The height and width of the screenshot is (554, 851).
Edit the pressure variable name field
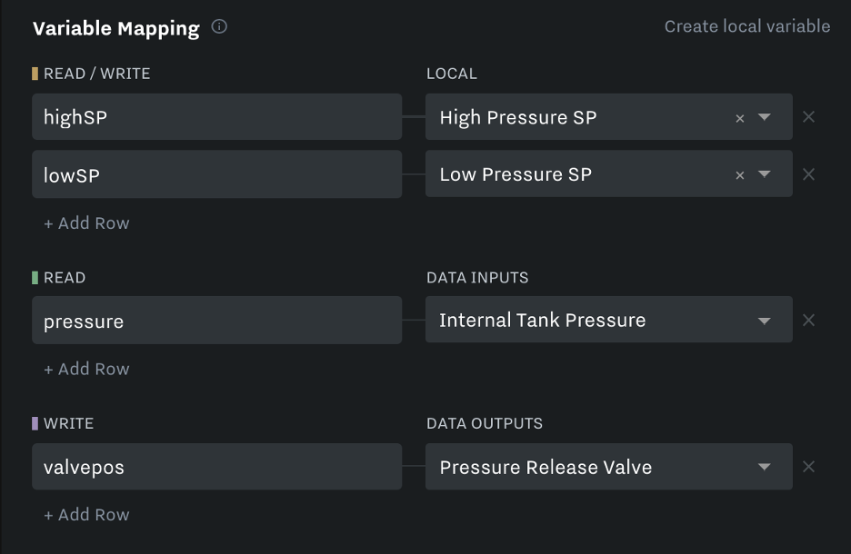[x=217, y=320]
